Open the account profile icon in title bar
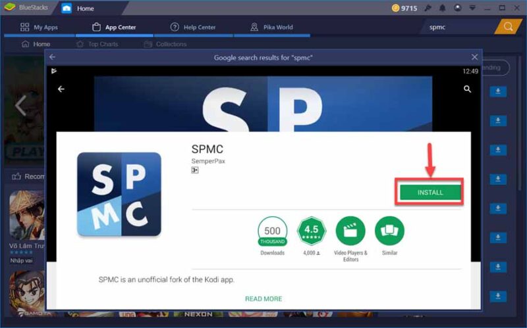The width and height of the screenshot is (527, 328). 457,8
